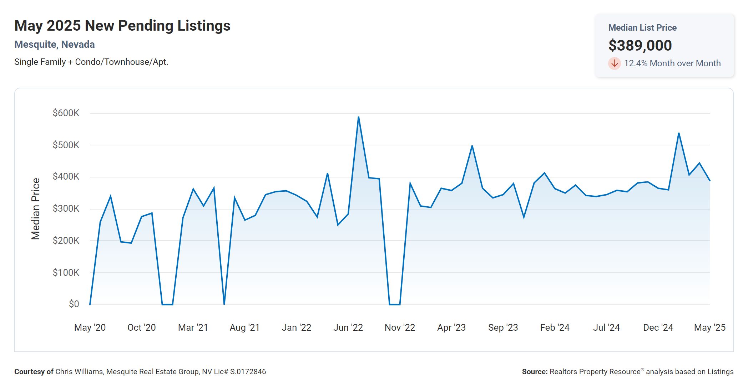748x392 pixels.
Task: Click the 'Mesquite, Nevada' subtitle
Action: (55, 45)
